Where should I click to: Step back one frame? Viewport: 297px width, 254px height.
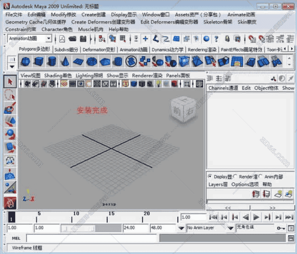click(x=224, y=217)
